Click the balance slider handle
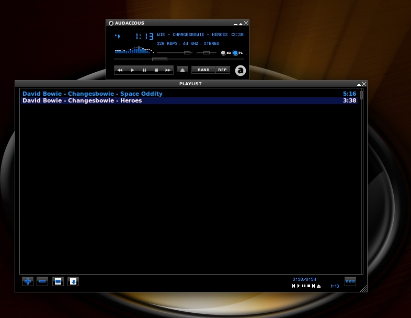Screen dimensions: 411x318 pyautogui.click(x=207, y=53)
